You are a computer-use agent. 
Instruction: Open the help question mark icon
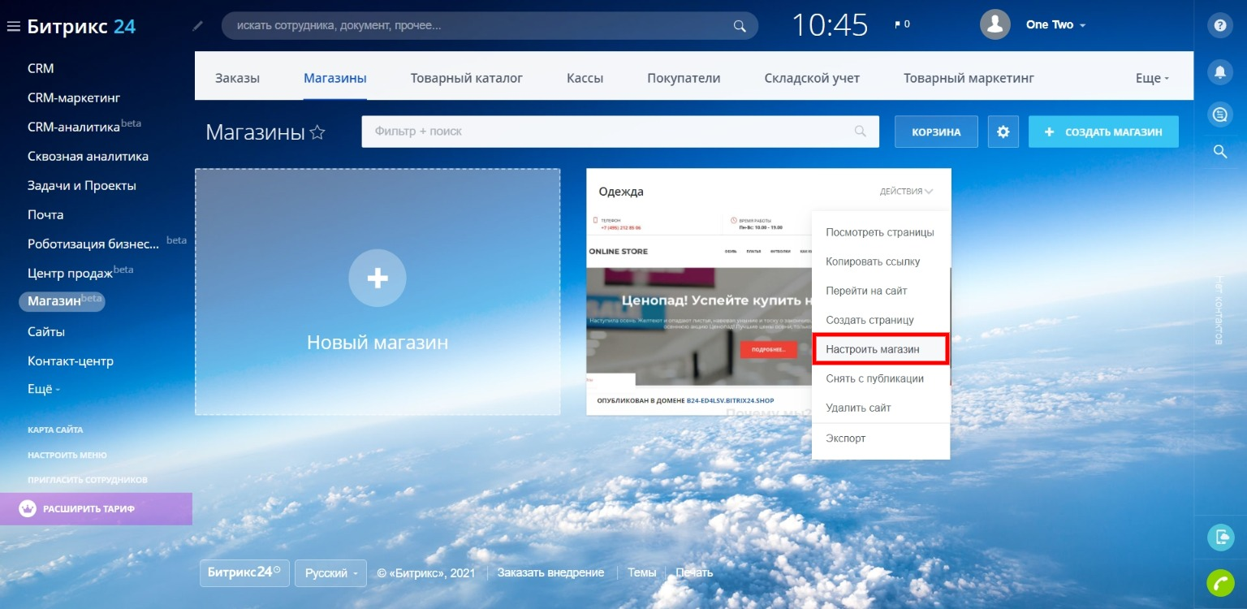(1219, 25)
